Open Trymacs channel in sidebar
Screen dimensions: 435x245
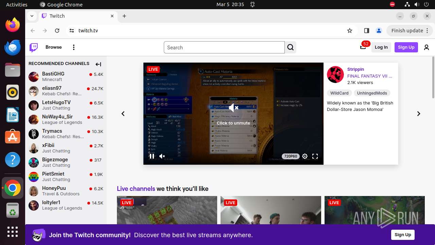[x=66, y=134]
